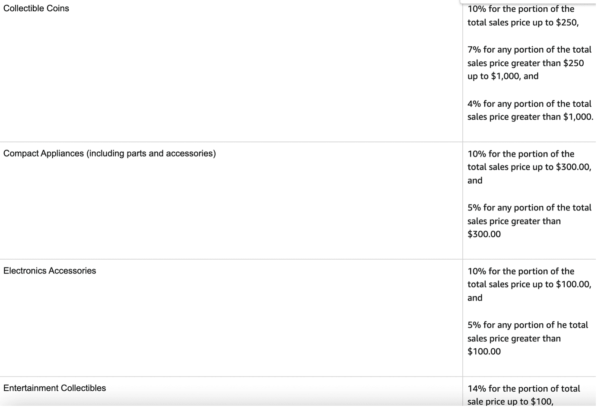
Task: Click the "$1,000." amount ending 4% tier
Action: (x=578, y=117)
